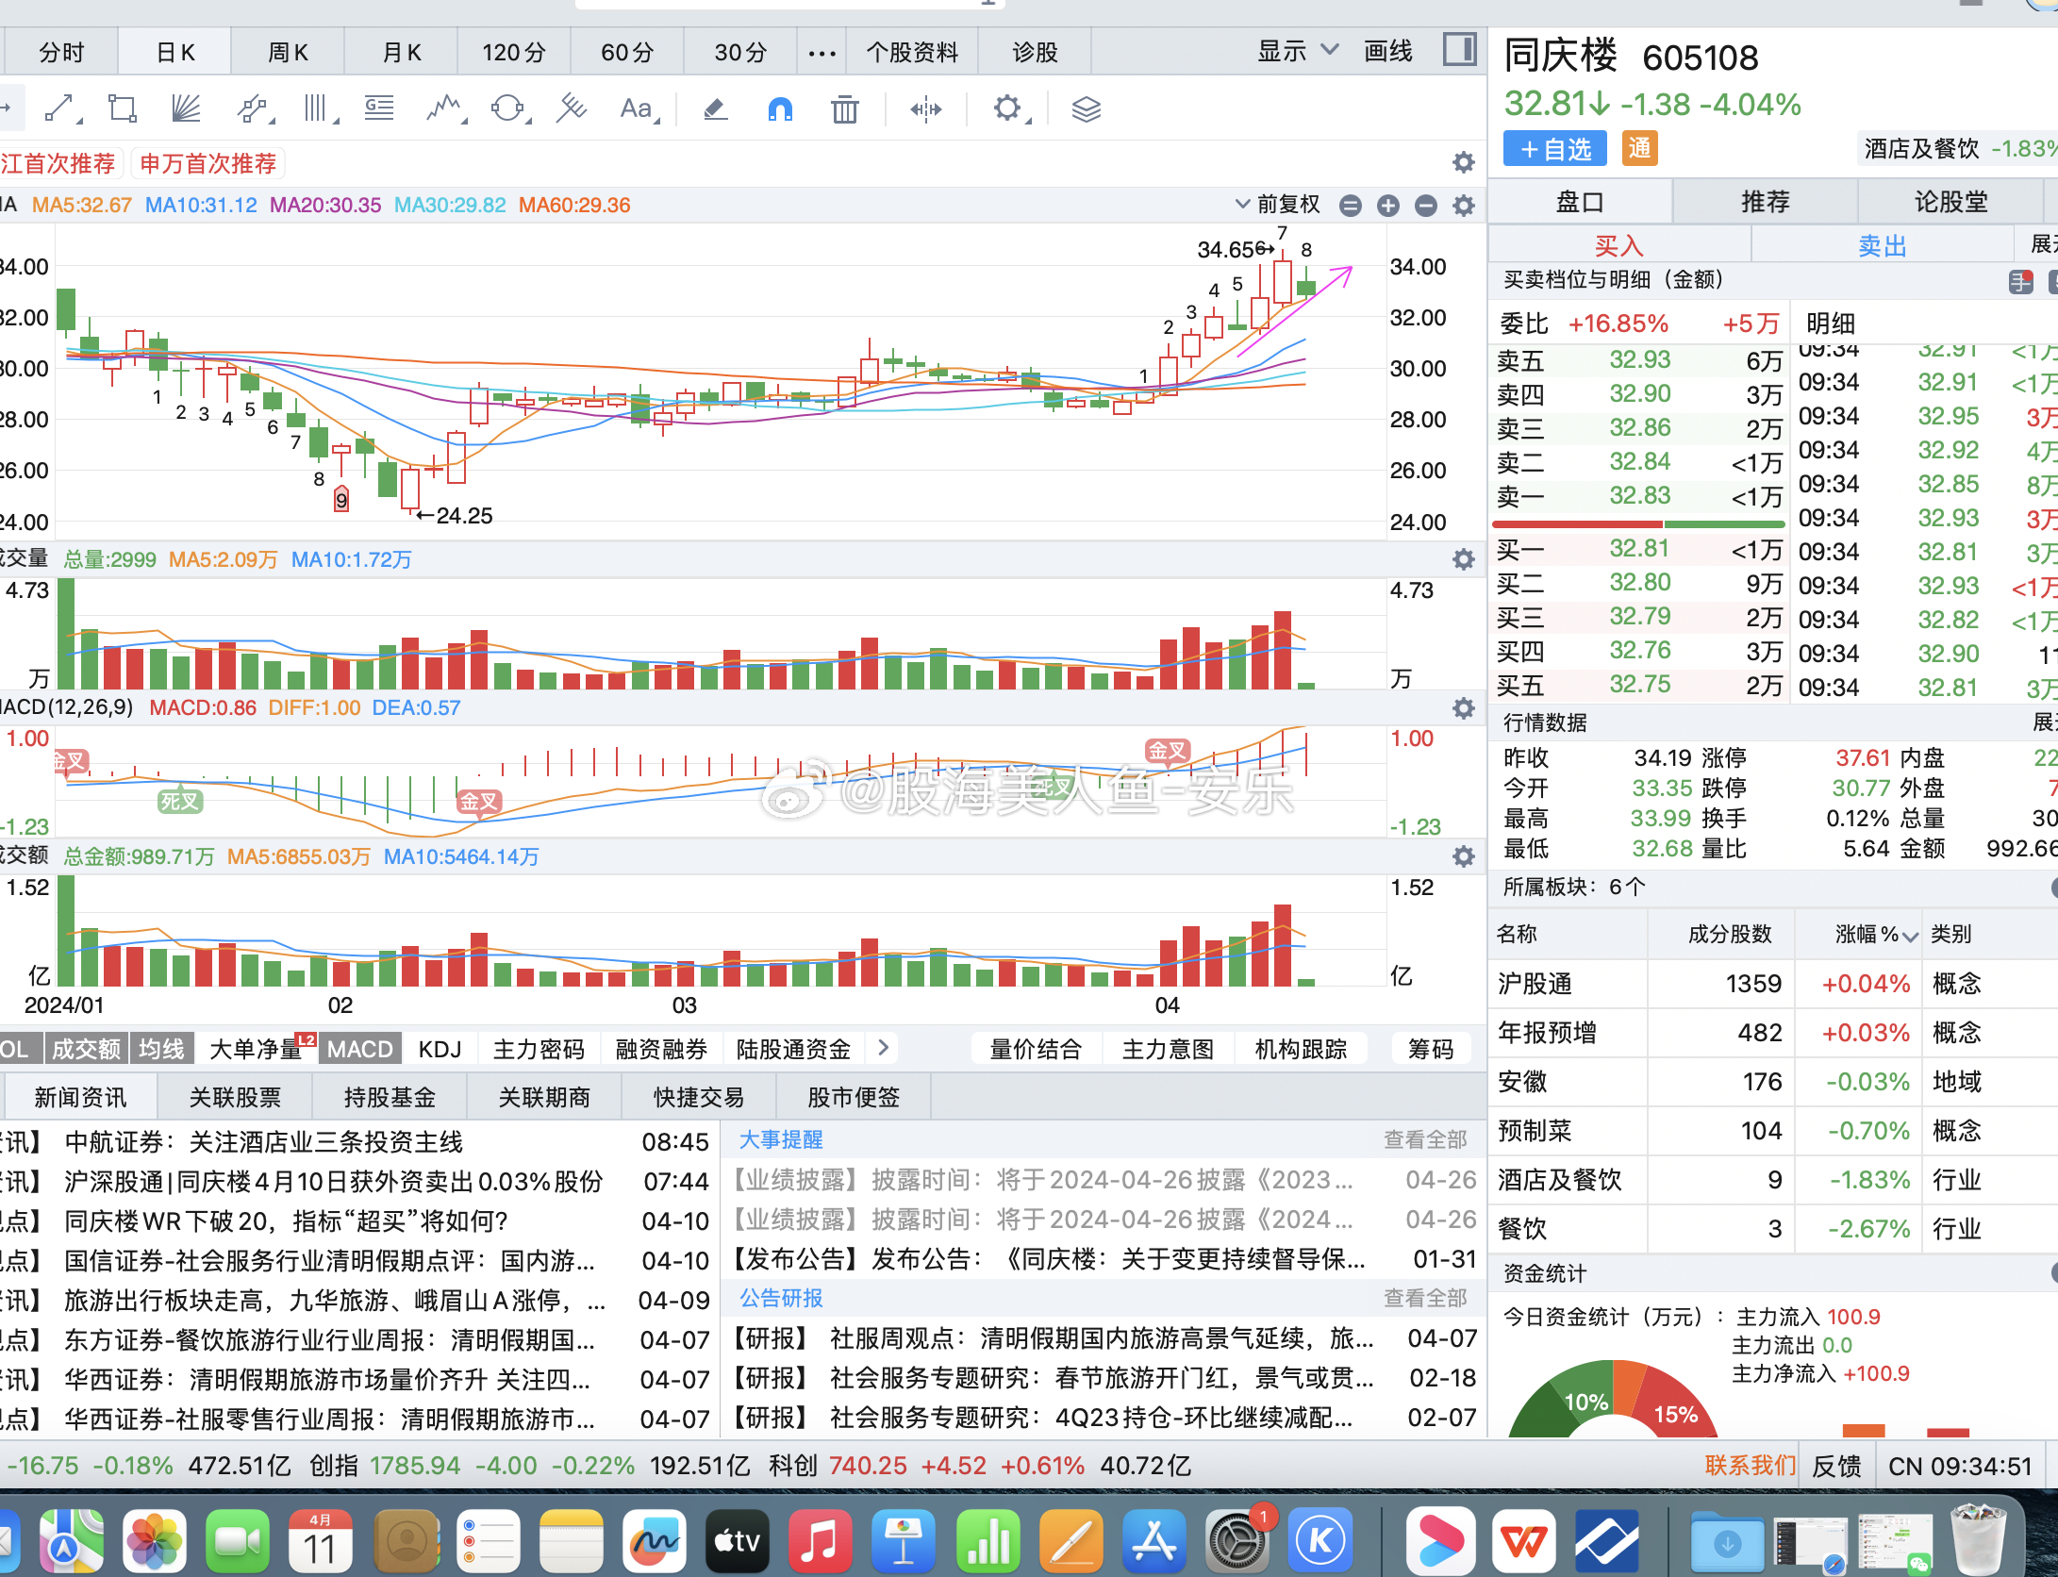The width and height of the screenshot is (2058, 1577).
Task: Open the 主力意图 panel
Action: 1168,1049
